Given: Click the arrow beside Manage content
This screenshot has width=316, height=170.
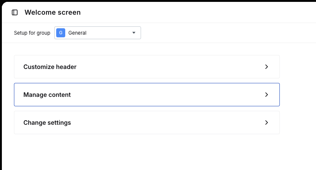Looking at the screenshot, I should [266, 95].
